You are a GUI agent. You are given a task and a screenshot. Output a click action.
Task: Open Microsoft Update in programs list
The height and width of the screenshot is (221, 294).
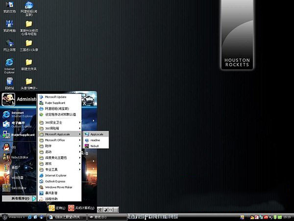pyautogui.click(x=60, y=97)
